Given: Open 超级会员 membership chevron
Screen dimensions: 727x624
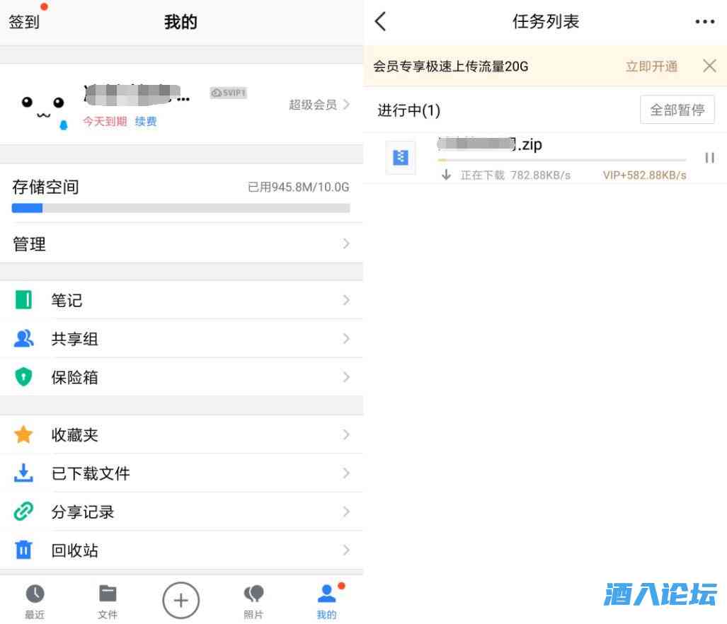Looking at the screenshot, I should 346,105.
